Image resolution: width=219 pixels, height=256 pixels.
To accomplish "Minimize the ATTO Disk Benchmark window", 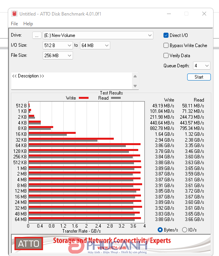I will (x=169, y=14).
